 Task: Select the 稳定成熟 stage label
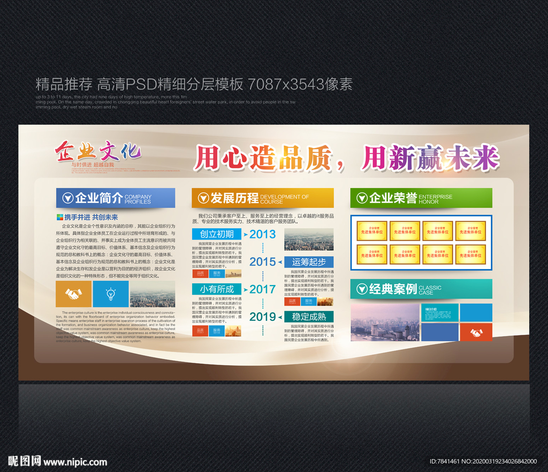[x=309, y=317]
